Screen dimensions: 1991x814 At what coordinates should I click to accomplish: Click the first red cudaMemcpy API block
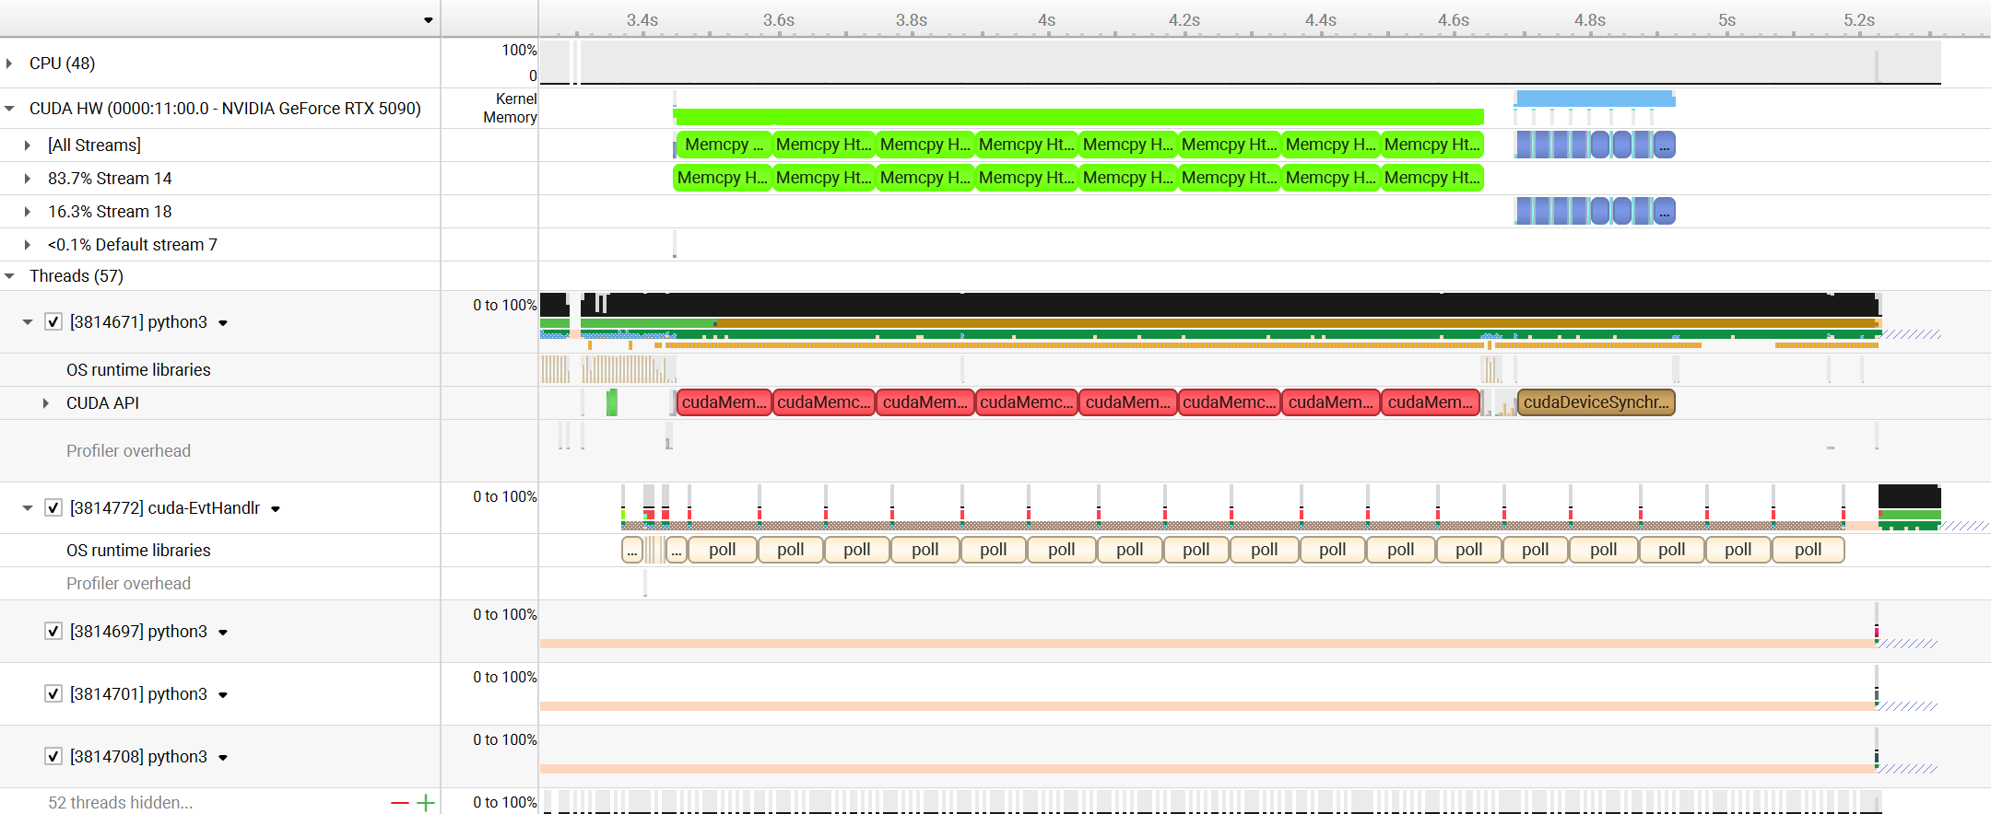[724, 402]
